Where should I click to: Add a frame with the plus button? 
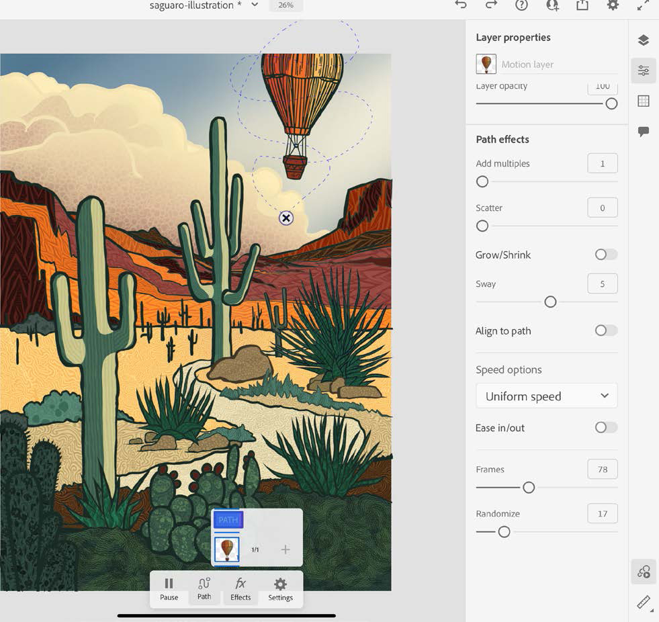[285, 549]
